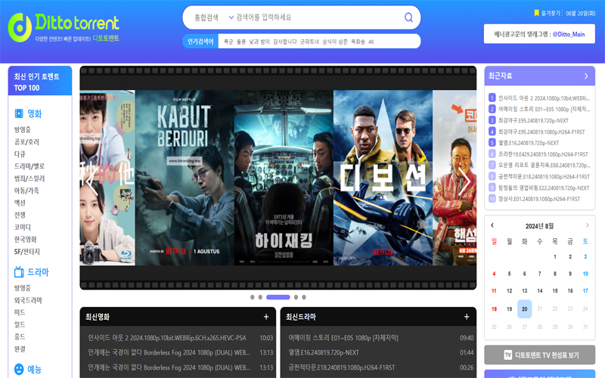This screenshot has height=378, width=605.
Task: Open the @Ditto_Main telegram link
Action: [569, 34]
